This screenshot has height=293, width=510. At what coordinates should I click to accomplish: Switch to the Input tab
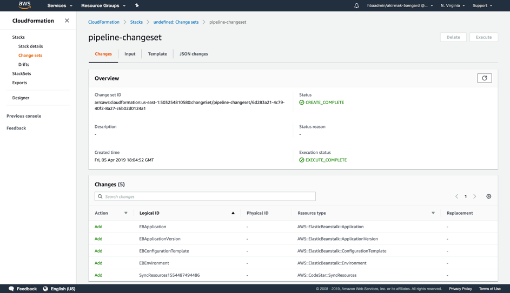[130, 54]
